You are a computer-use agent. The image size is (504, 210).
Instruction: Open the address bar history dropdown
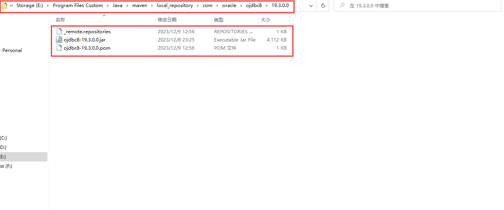click(311, 6)
